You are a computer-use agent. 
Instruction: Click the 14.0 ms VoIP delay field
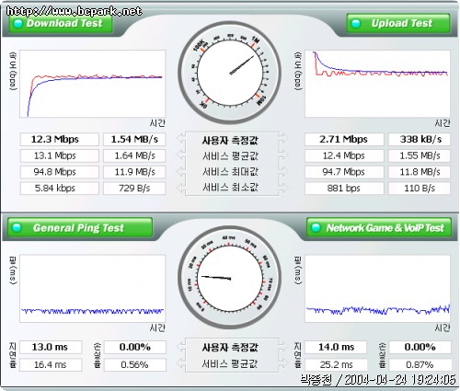tap(336, 347)
